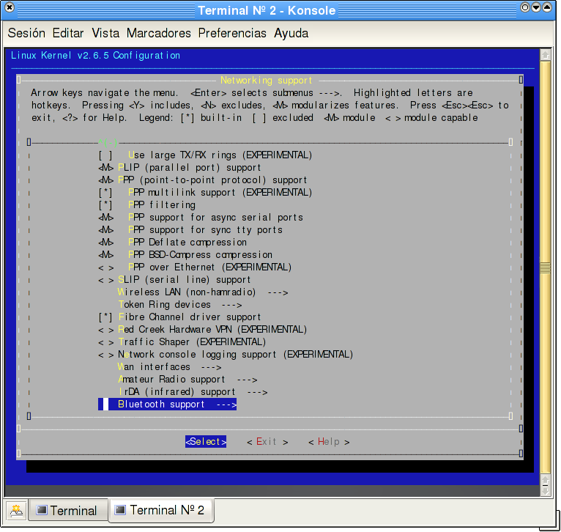Open the Preferencias menu
Screen dimensions: 561x532
[x=232, y=33]
